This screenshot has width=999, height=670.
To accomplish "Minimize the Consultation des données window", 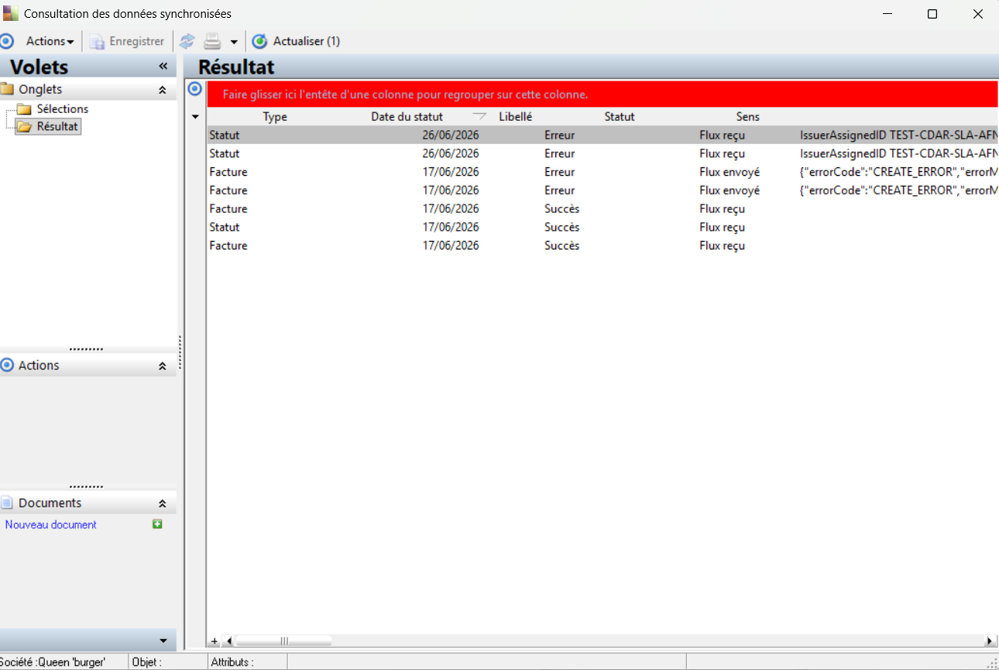I will [x=887, y=14].
